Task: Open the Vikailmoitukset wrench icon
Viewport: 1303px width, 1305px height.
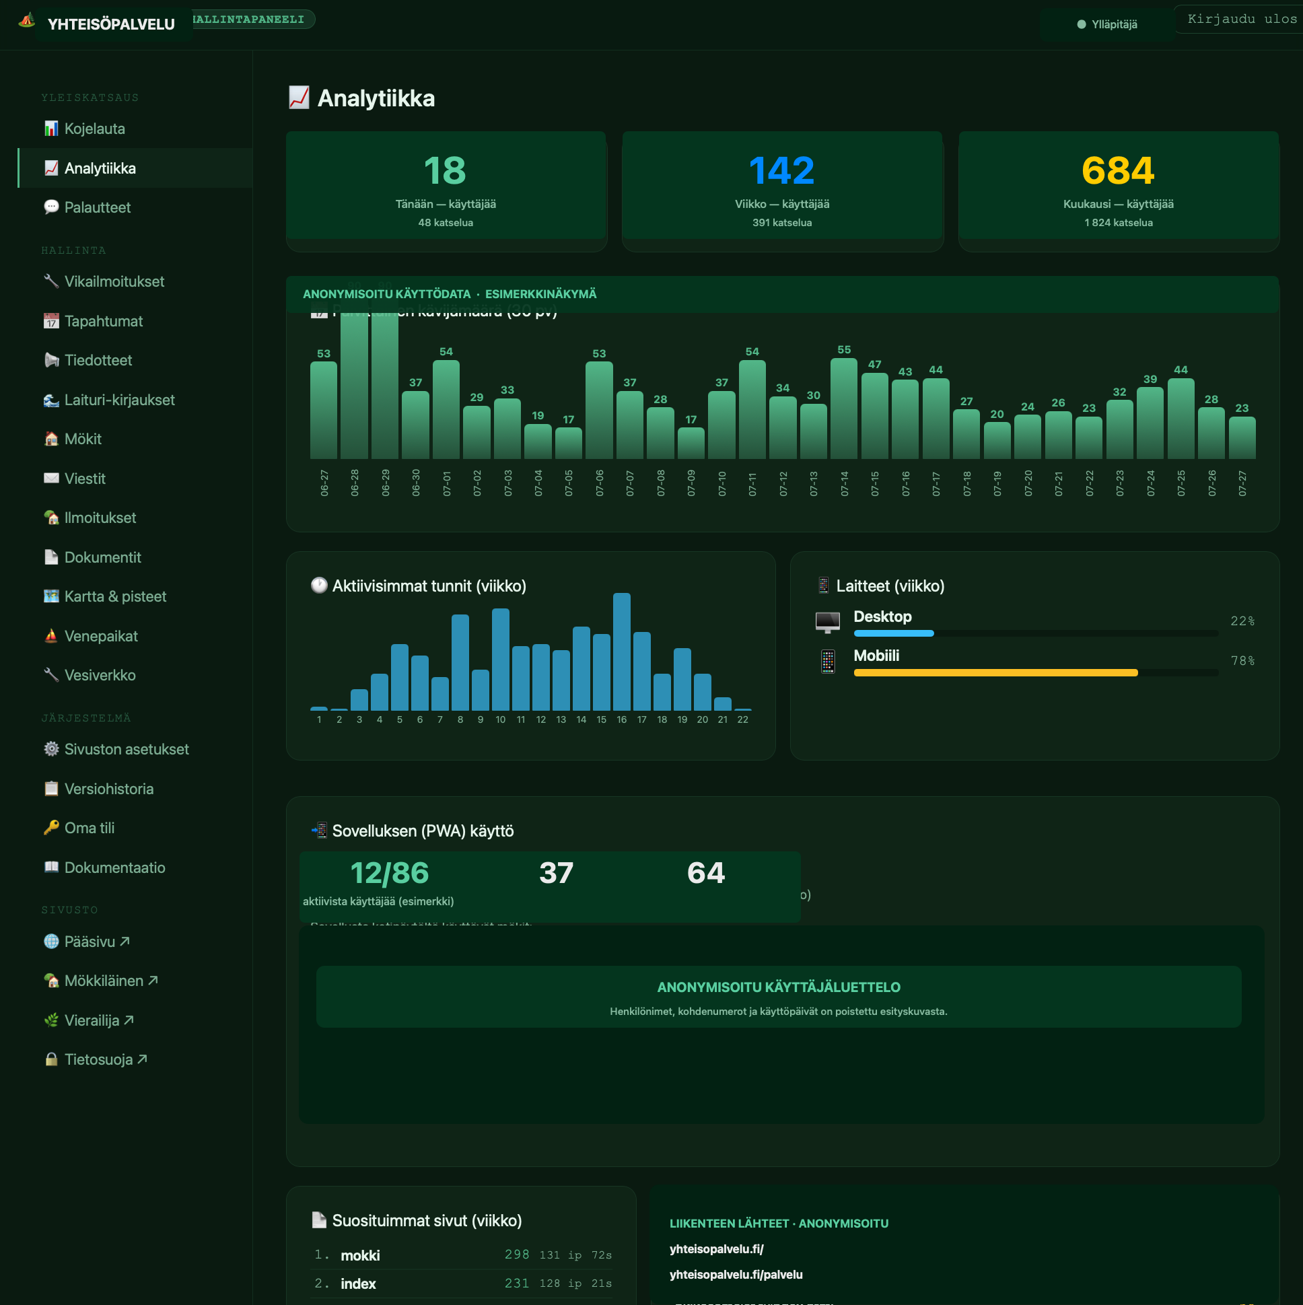Action: tap(51, 281)
